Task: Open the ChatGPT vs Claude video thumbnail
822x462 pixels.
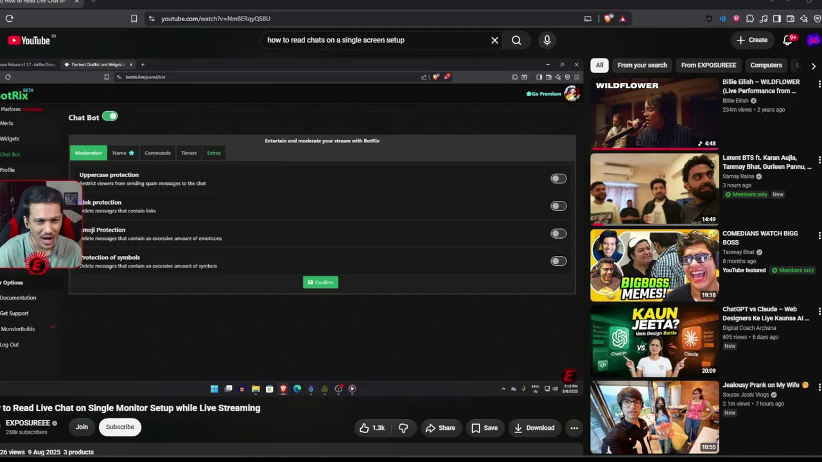Action: tap(654, 341)
